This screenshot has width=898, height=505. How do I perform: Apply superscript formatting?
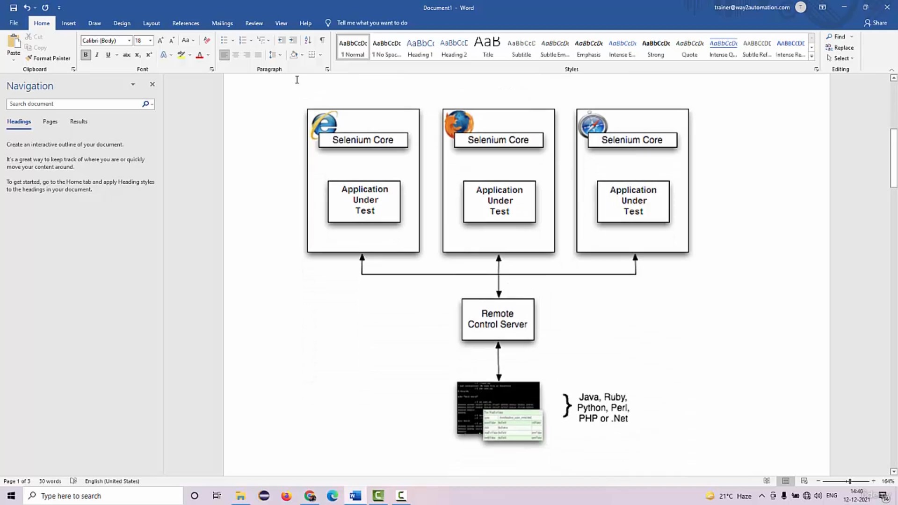click(x=149, y=55)
